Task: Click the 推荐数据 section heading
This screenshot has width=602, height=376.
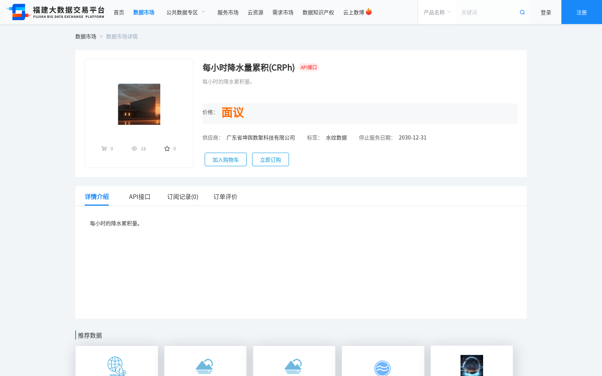Action: click(x=90, y=335)
